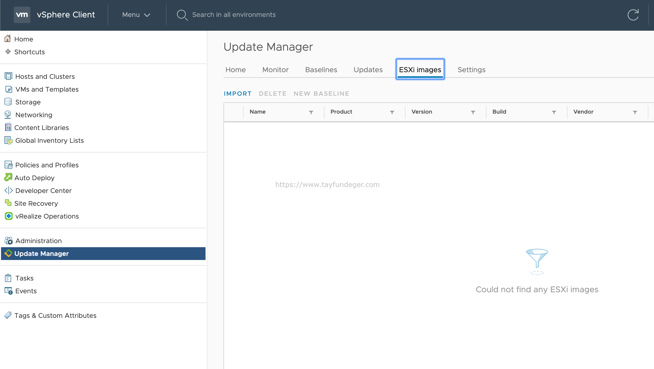Click the Events icon

(8, 291)
